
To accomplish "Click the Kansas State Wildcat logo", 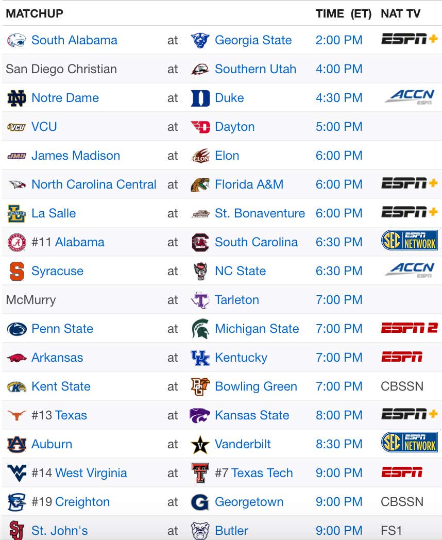I will pos(200,415).
